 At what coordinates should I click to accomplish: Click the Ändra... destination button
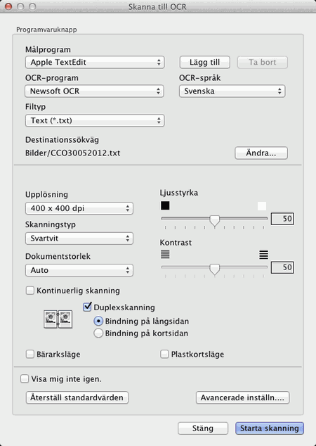(261, 153)
